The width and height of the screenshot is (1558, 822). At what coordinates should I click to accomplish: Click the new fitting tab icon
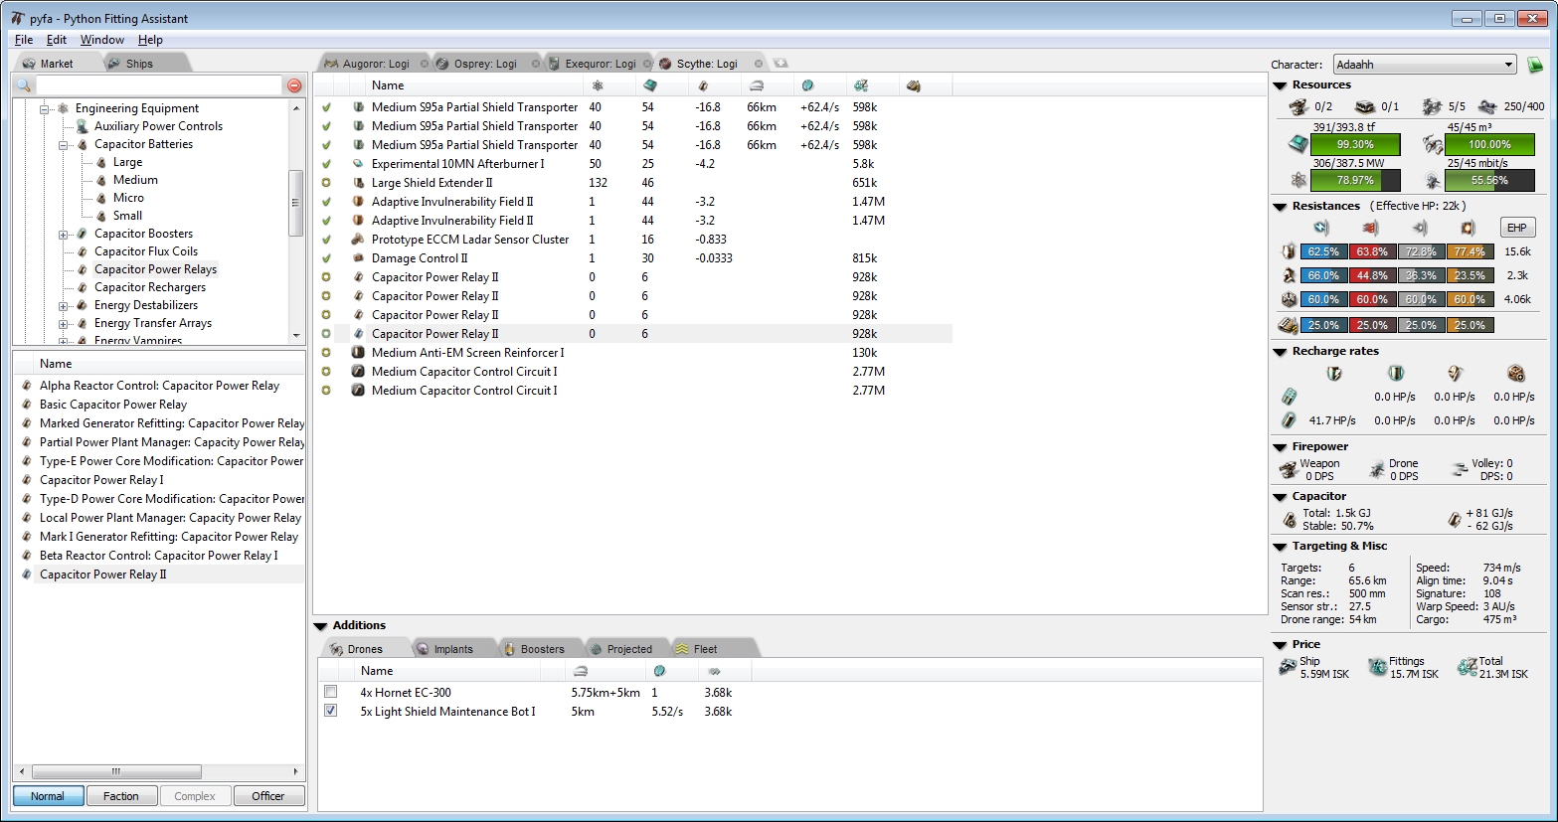[780, 64]
